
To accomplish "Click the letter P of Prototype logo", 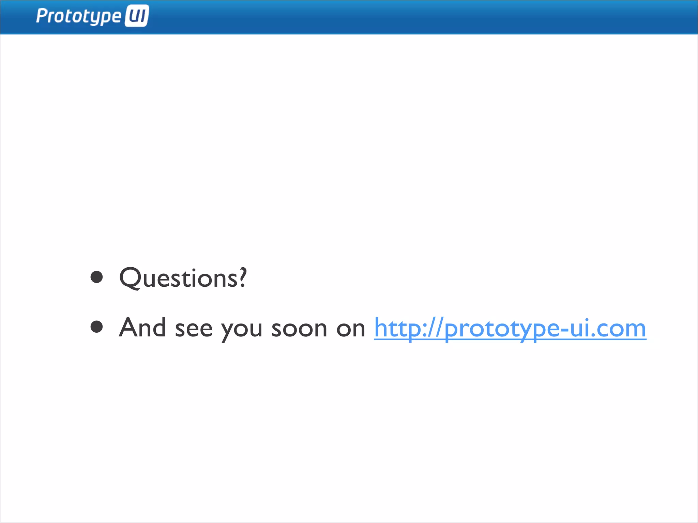I will pos(42,16).
